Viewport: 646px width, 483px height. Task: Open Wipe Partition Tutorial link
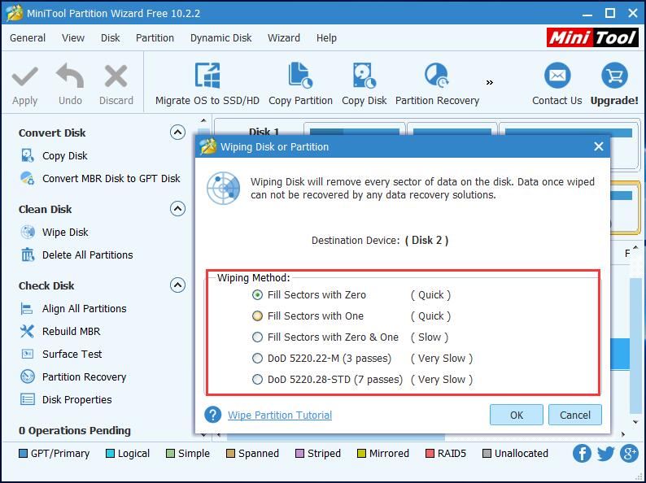tap(280, 415)
